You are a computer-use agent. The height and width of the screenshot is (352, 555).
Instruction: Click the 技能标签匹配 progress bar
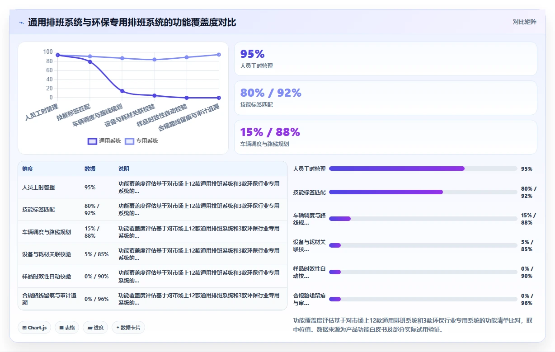[x=423, y=192]
